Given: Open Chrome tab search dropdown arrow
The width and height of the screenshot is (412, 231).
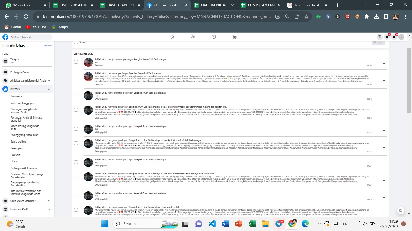Looking at the screenshot, I should coord(363,4).
